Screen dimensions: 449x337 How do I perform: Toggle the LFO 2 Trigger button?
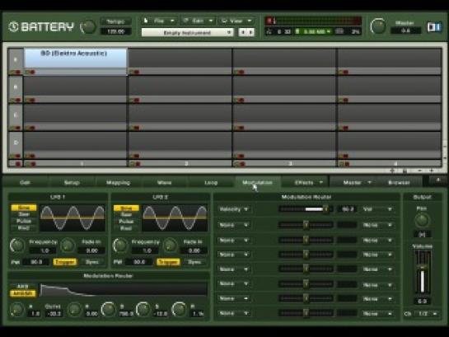(x=168, y=262)
